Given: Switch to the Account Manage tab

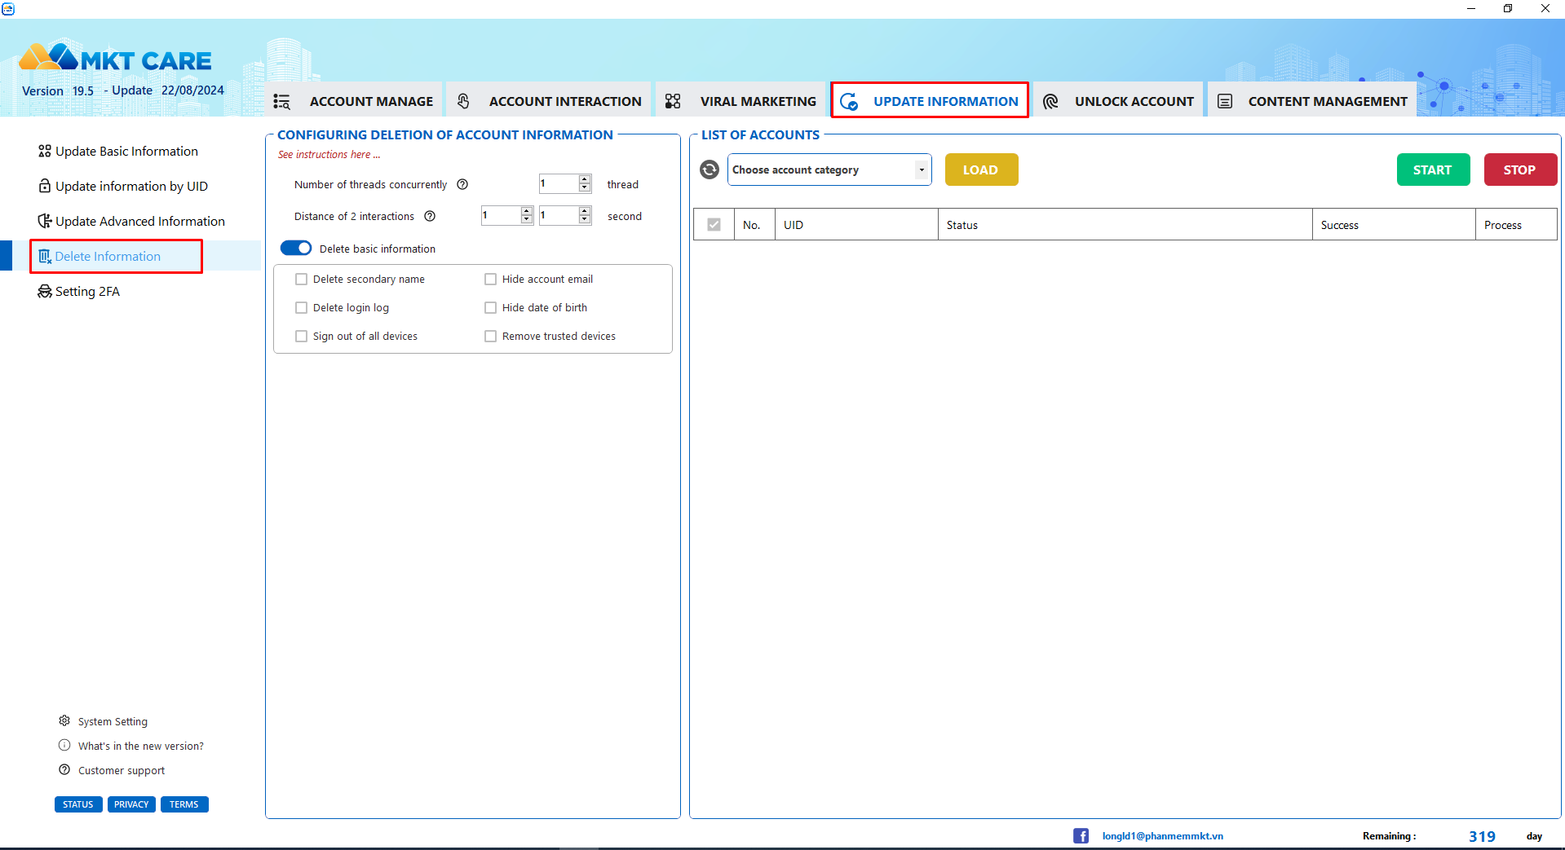Looking at the screenshot, I should [354, 101].
